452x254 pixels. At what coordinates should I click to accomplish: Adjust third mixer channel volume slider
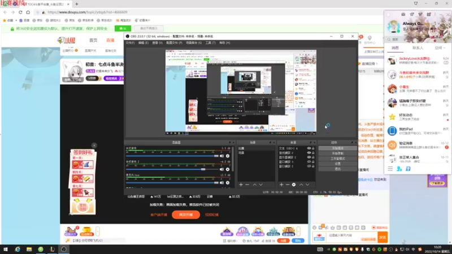point(172,182)
